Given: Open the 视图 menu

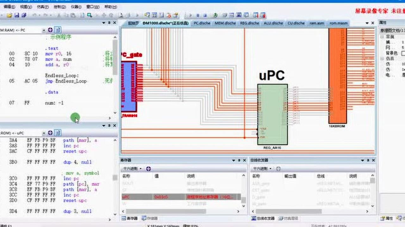Looking at the screenshot, I should (x=26, y=7).
